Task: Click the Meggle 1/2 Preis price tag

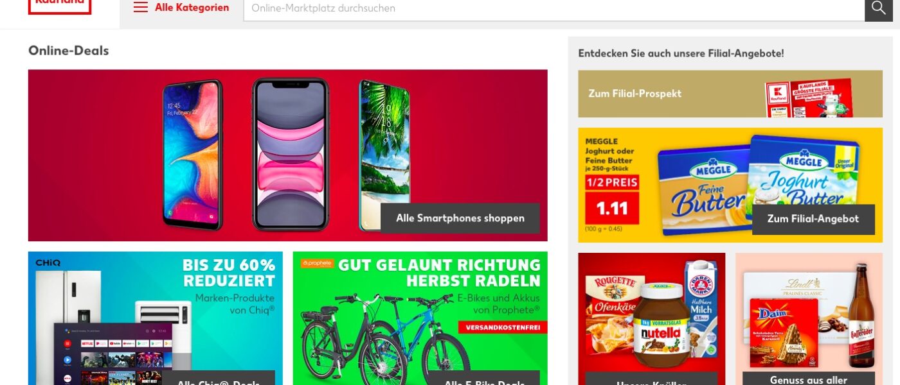Action: tap(611, 200)
